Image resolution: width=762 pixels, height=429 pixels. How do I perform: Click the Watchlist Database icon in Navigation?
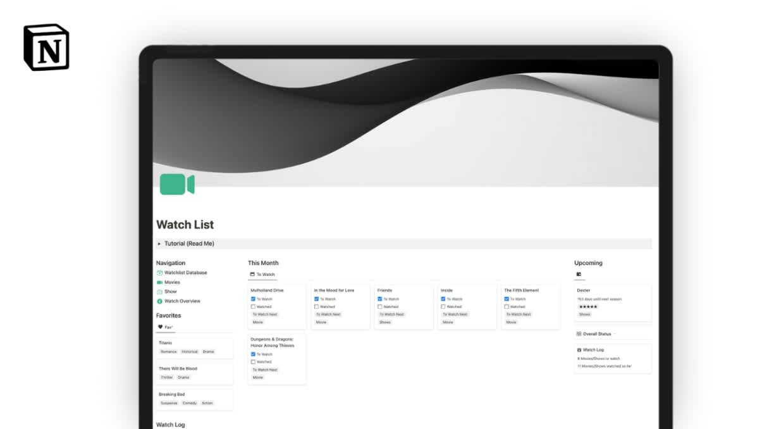[160, 273]
